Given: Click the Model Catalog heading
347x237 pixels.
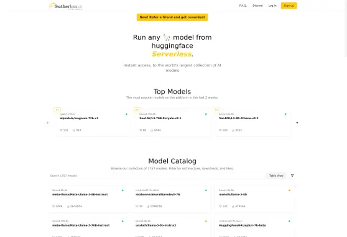Looking at the screenshot, I should pyautogui.click(x=172, y=161).
